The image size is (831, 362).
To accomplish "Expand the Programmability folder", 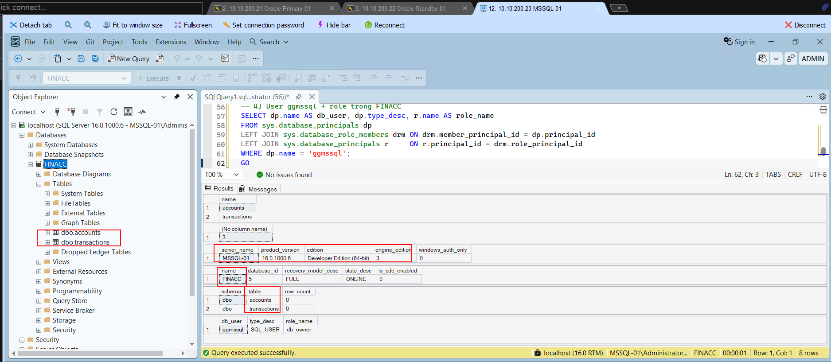I will coord(39,291).
